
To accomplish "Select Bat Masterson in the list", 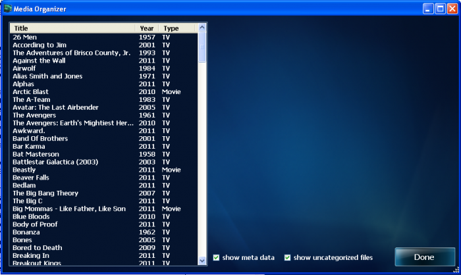I will click(104, 154).
